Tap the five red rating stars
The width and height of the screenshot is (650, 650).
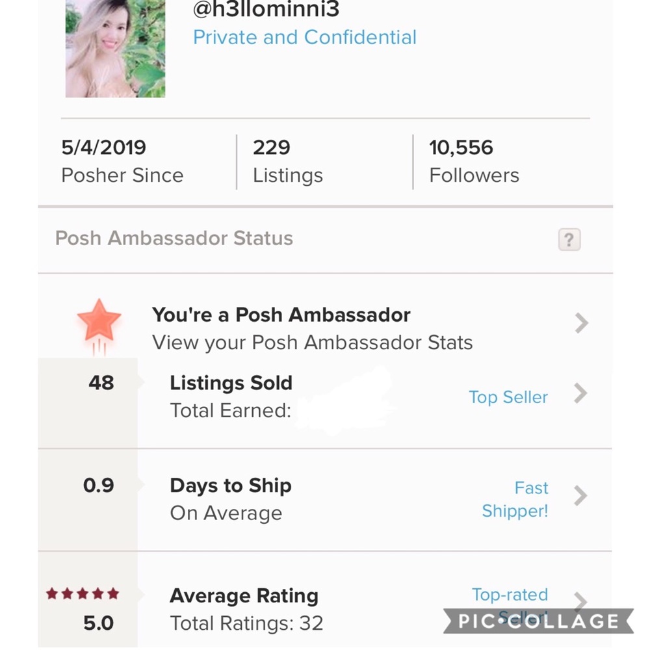(83, 593)
